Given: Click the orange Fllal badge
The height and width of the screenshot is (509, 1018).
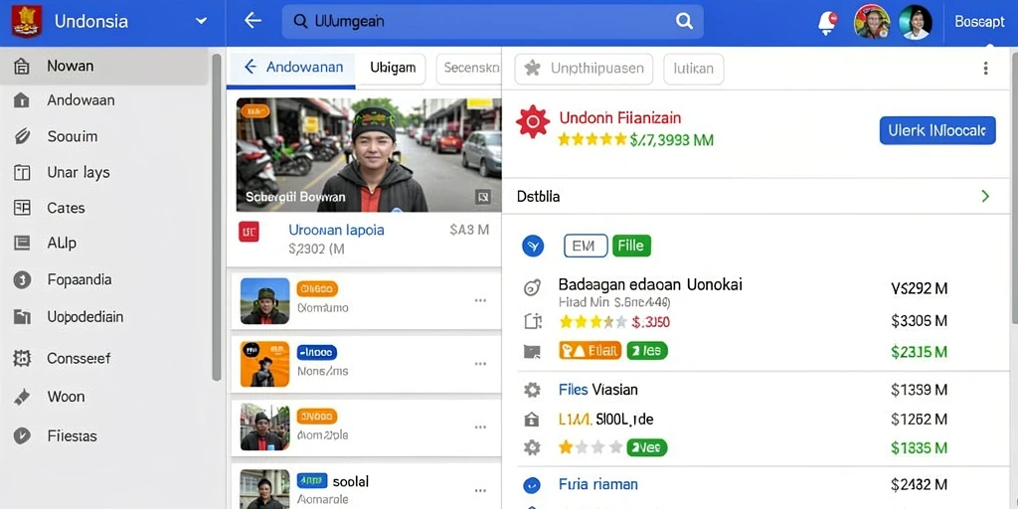Looking at the screenshot, I should coord(591,351).
